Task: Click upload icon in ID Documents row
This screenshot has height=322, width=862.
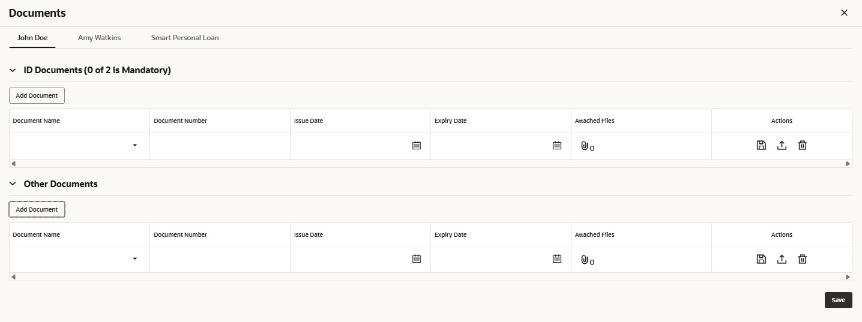Action: tap(782, 145)
